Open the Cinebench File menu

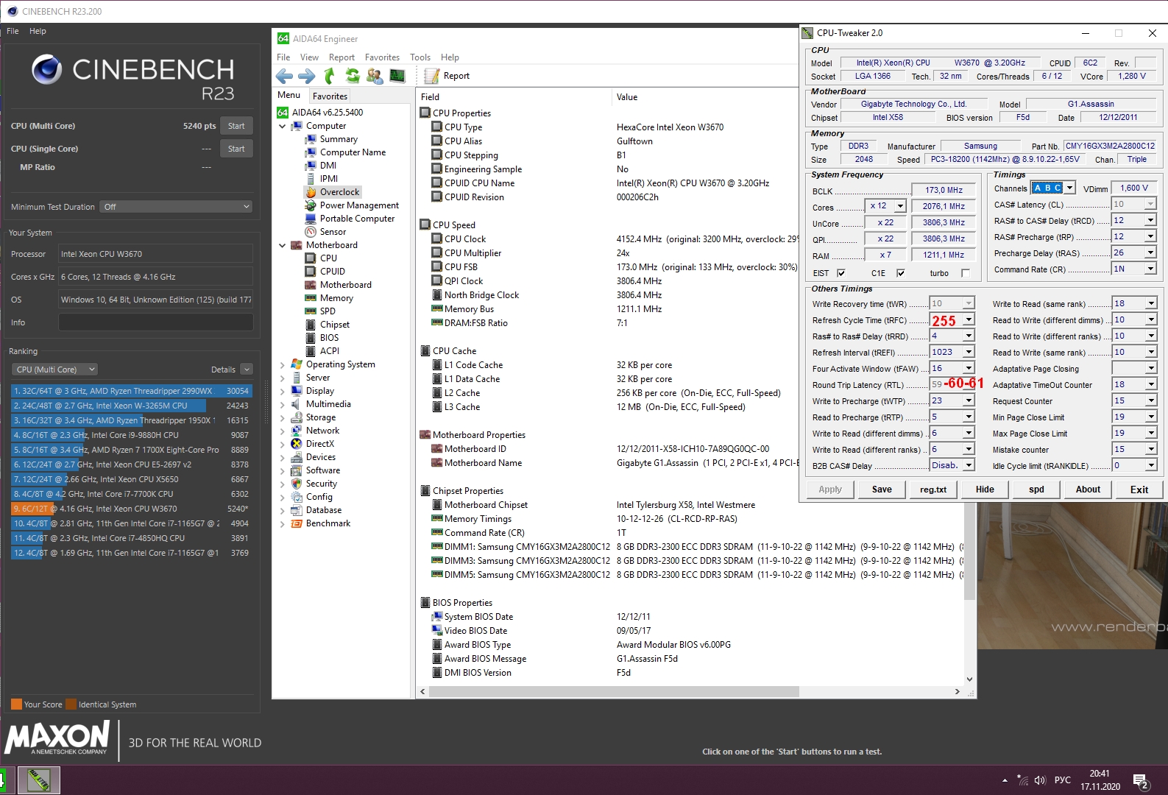[x=13, y=31]
